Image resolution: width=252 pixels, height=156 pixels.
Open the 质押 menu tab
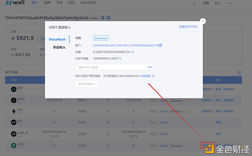[47, 3]
